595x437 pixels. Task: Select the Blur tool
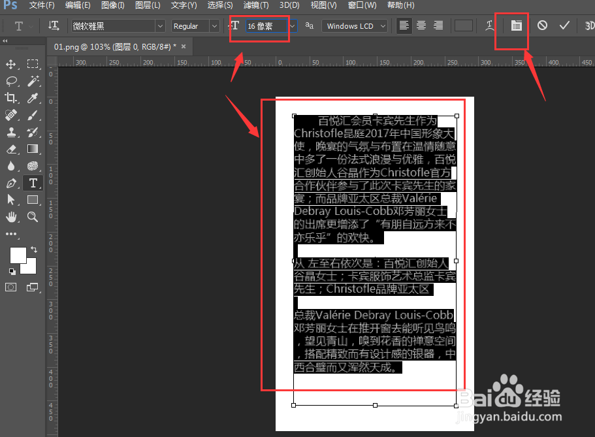pos(11,166)
